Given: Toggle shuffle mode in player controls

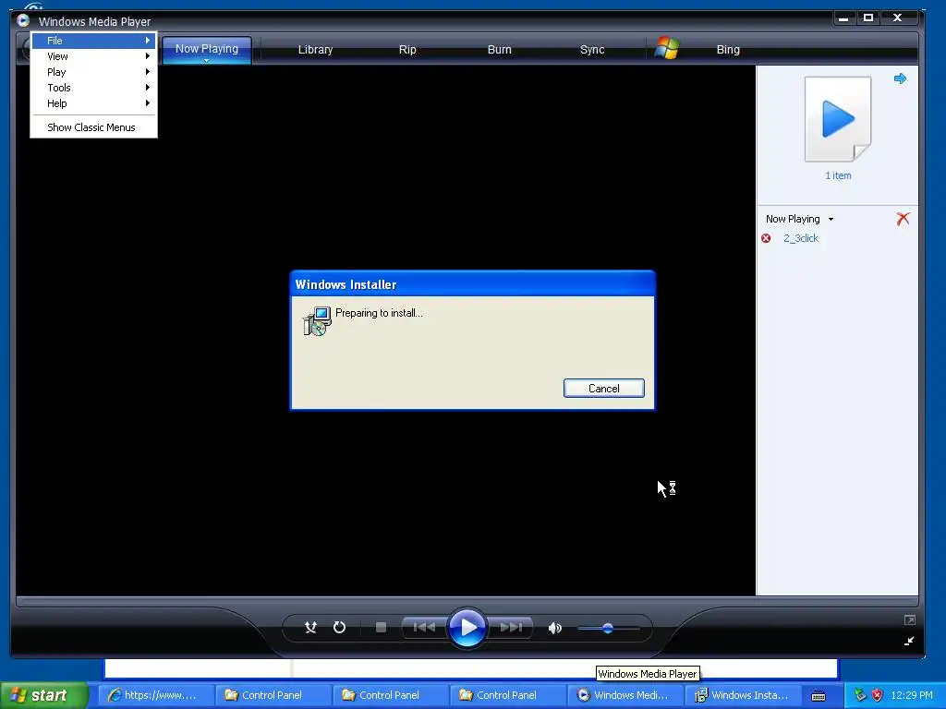Looking at the screenshot, I should pos(310,628).
